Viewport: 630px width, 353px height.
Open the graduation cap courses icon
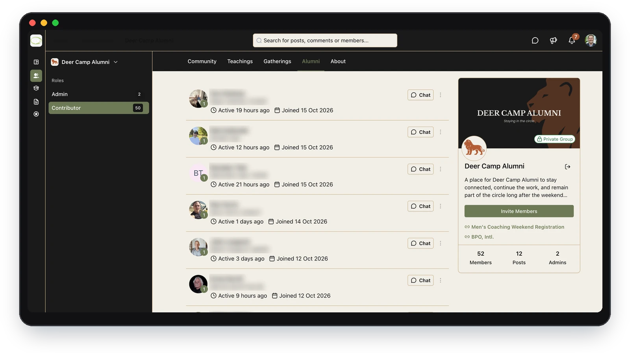pyautogui.click(x=36, y=88)
